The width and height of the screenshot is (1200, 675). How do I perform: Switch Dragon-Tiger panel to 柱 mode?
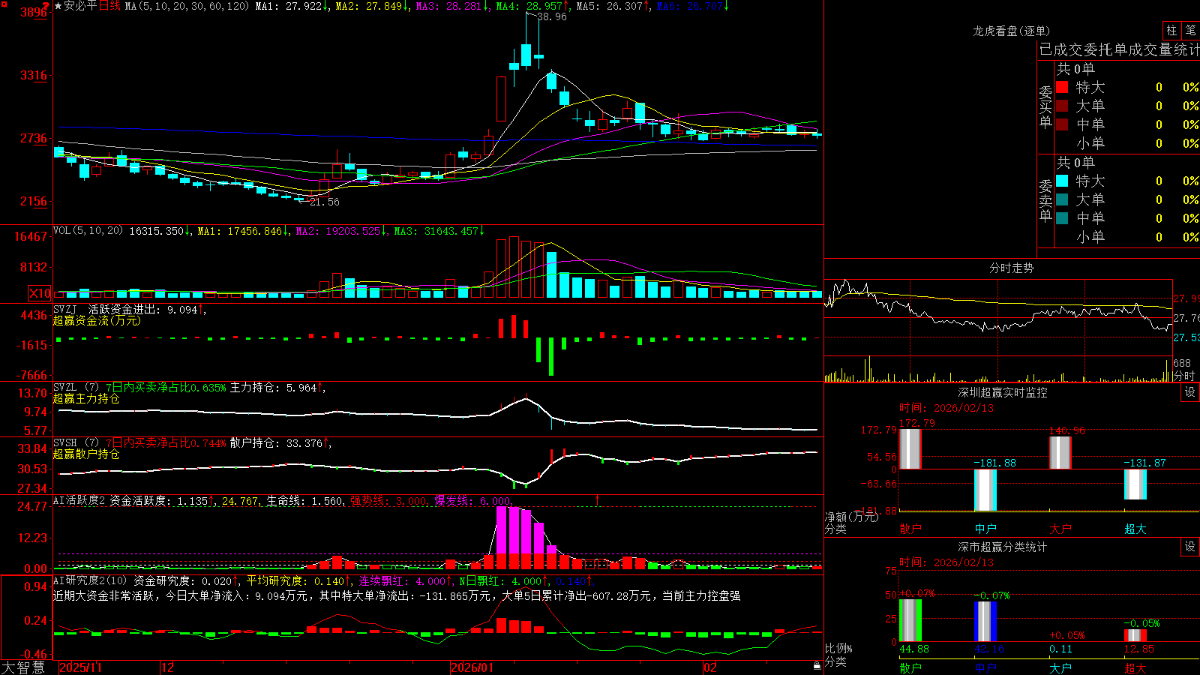(x=1171, y=30)
